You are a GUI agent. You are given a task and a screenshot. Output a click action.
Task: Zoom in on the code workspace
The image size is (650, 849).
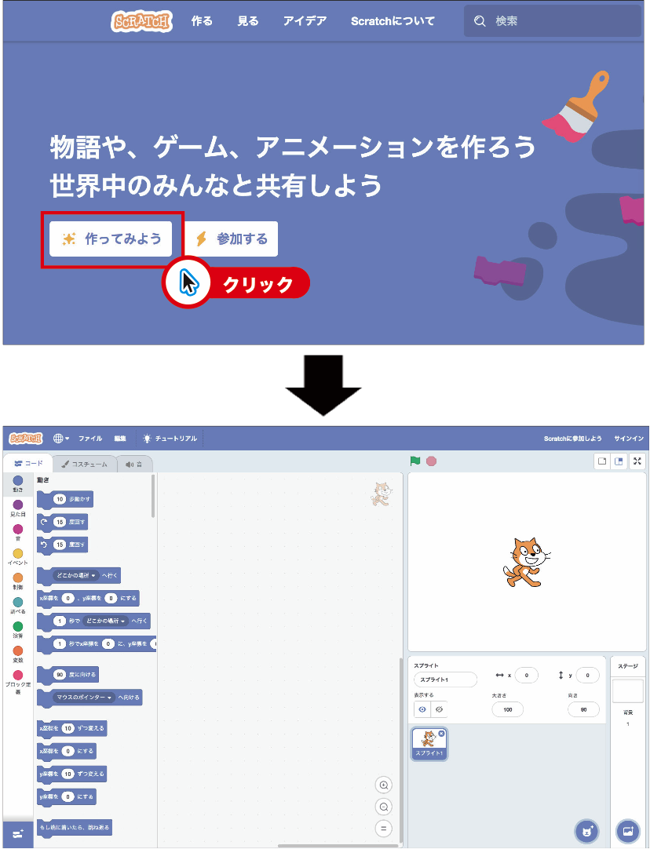pyautogui.click(x=384, y=785)
